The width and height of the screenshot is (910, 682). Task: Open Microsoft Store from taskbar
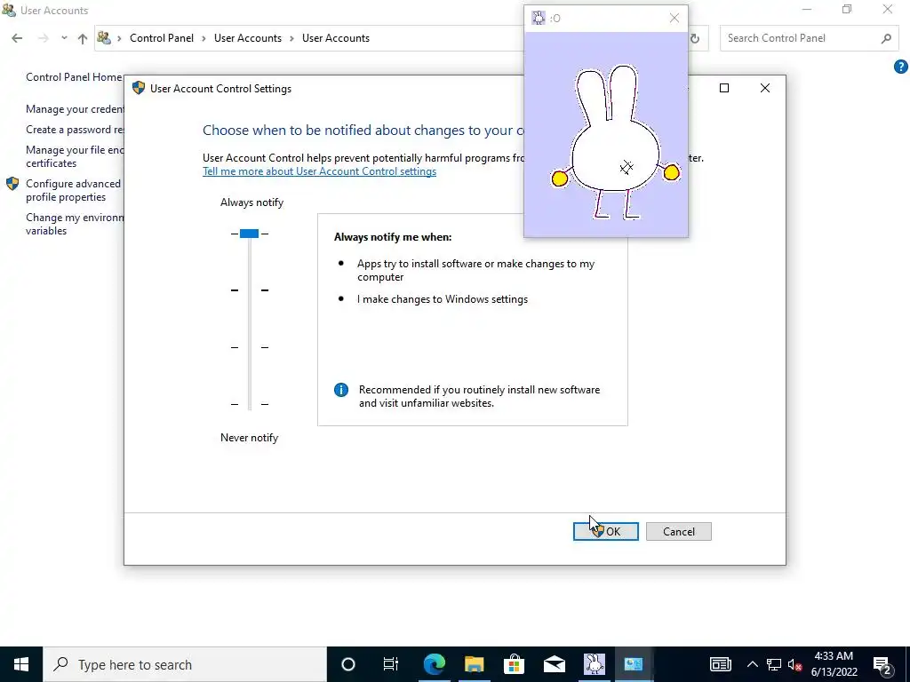coord(515,664)
